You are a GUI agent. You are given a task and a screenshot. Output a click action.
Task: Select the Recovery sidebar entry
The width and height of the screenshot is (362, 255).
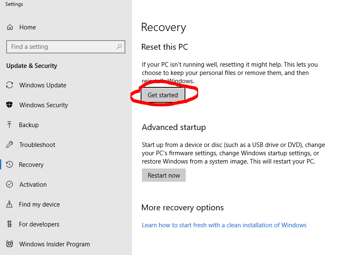tap(66, 164)
